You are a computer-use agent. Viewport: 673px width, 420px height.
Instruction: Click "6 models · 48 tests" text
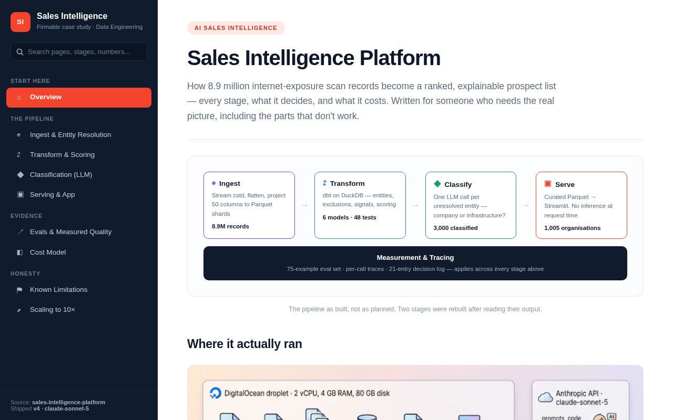350,217
